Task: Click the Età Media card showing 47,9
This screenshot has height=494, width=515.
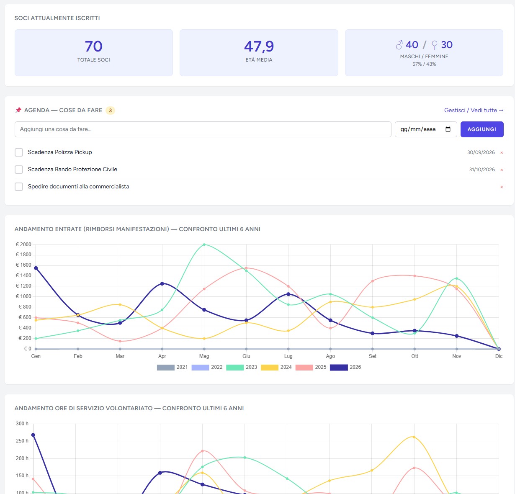Action: pos(259,53)
